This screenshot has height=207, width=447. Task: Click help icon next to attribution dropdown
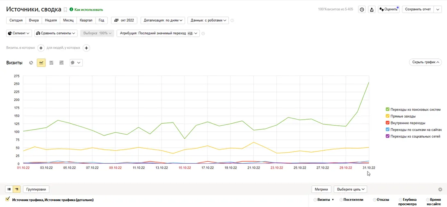pyautogui.click(x=203, y=33)
